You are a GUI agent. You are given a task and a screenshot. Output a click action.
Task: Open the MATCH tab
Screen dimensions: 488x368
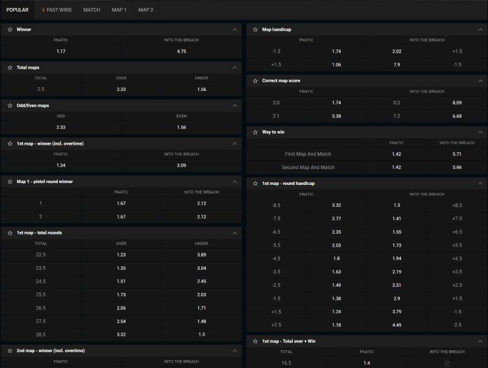tap(91, 9)
